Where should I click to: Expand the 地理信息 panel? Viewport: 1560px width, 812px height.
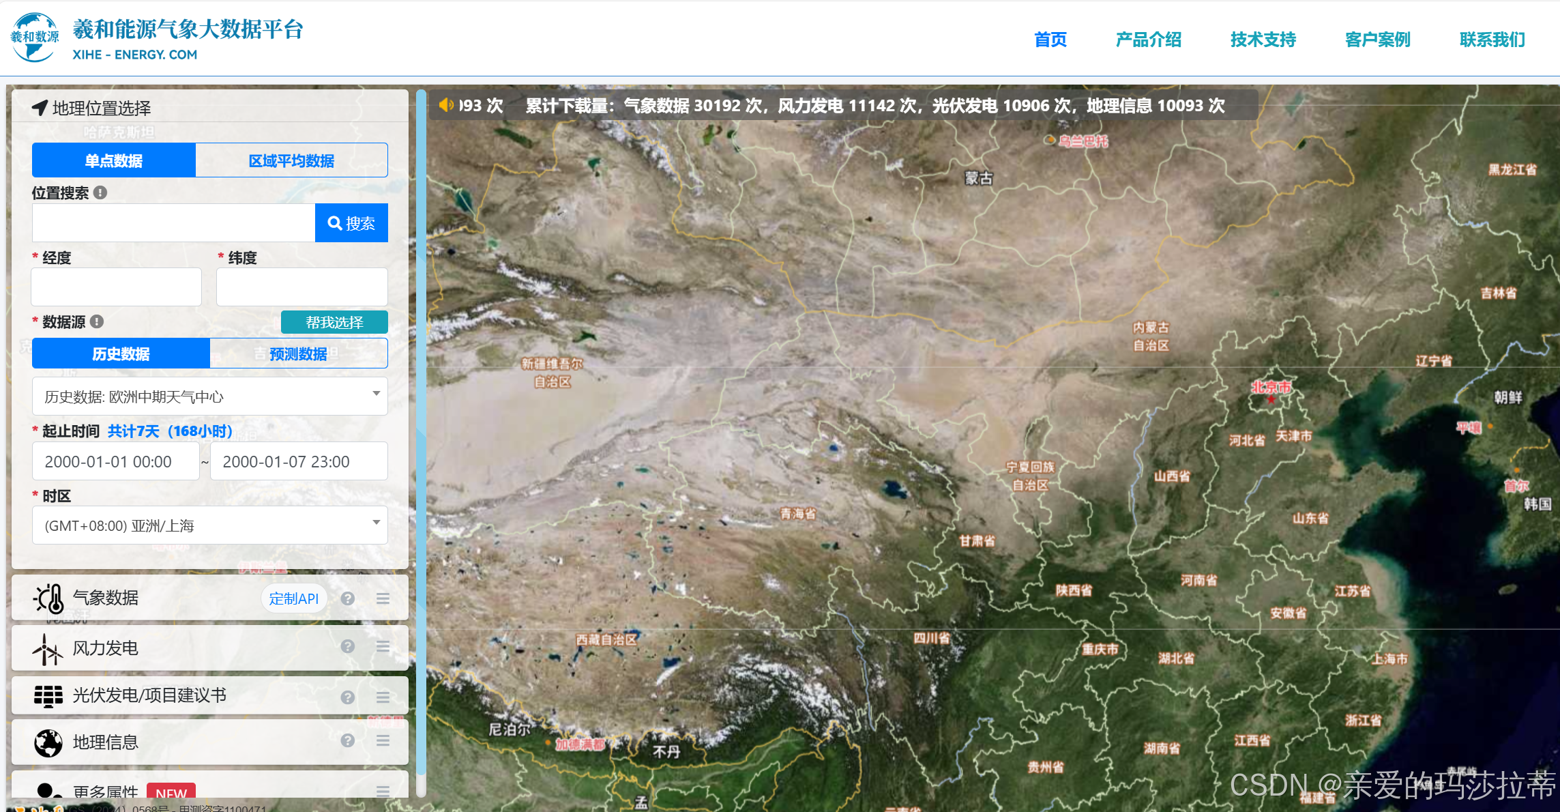(106, 742)
